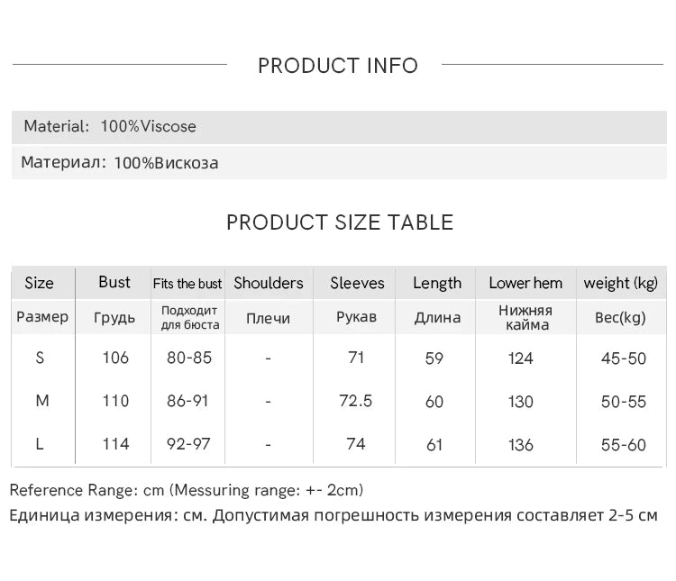
Task: Select the size M row label
Action: click(41, 401)
